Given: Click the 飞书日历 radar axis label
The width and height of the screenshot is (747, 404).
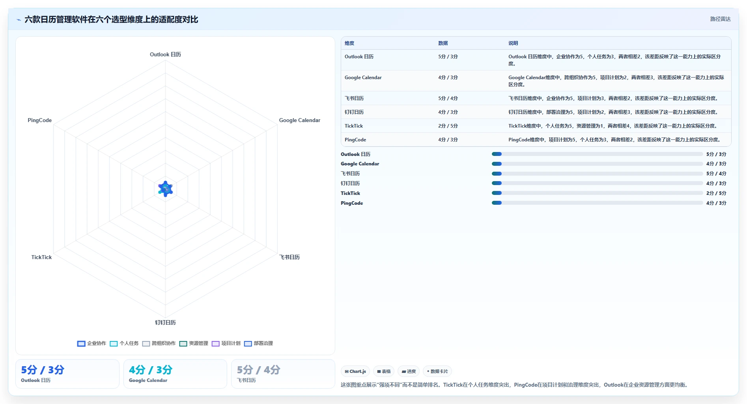Looking at the screenshot, I should pyautogui.click(x=289, y=257).
